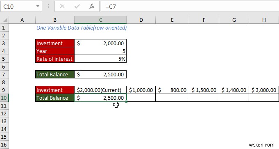Click the '$1,000.00' cell in row 9
Viewport: 279px width, 149px height.
tap(141, 90)
